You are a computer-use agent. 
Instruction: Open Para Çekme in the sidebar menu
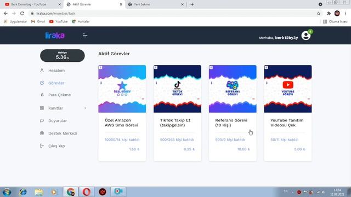click(60, 95)
